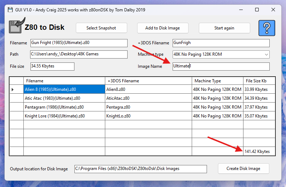Maximize the application window
Viewport: 286px width, 187px height.
coord(257,10)
